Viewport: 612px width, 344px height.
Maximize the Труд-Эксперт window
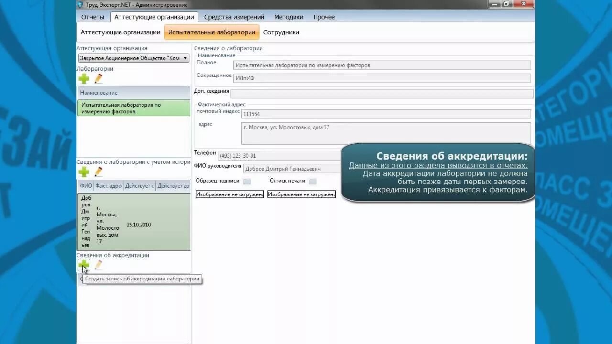pos(506,4)
